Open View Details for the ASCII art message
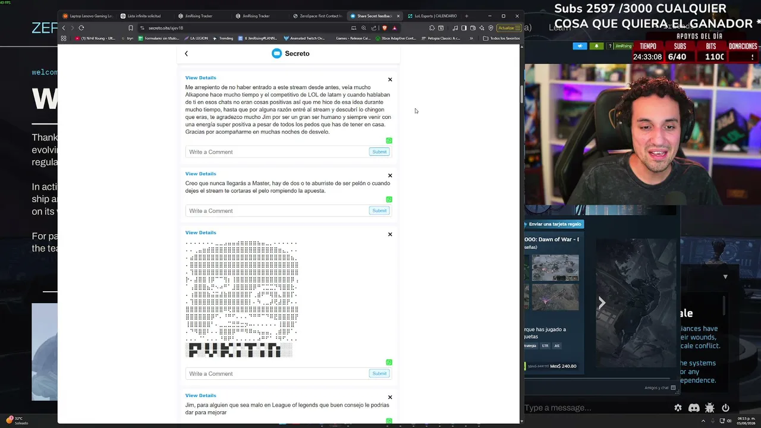The height and width of the screenshot is (428, 761). pyautogui.click(x=200, y=232)
